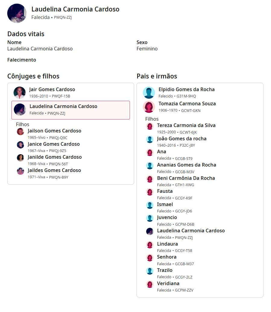Open Ananias Gomes da Rocha's profile

pos(186,165)
